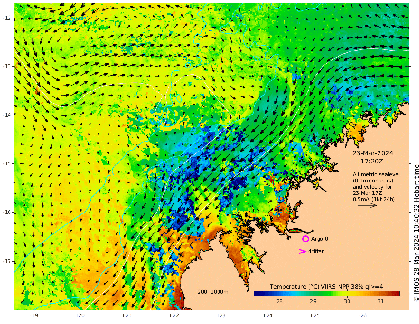419x324 pixels.
Task: Click the "and velocity for" caption line
Action: pyautogui.click(x=372, y=187)
